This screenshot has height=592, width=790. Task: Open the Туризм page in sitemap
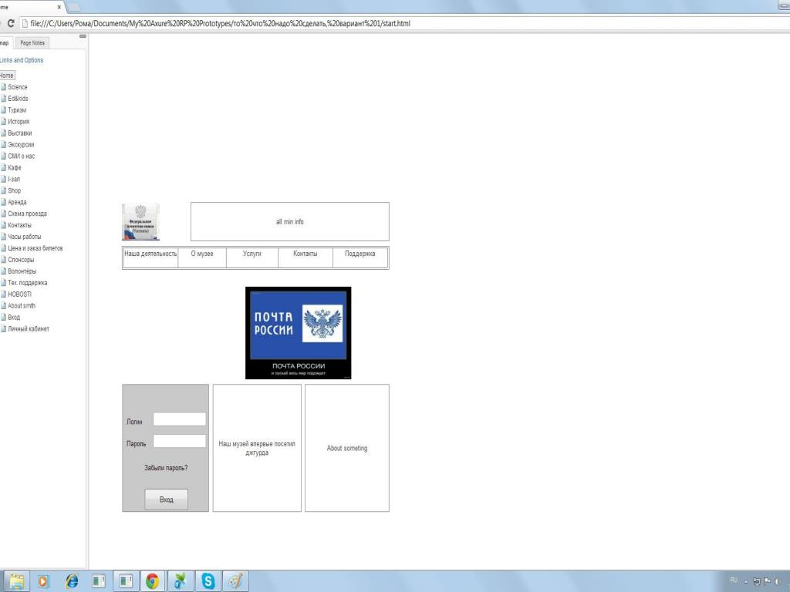pos(17,109)
